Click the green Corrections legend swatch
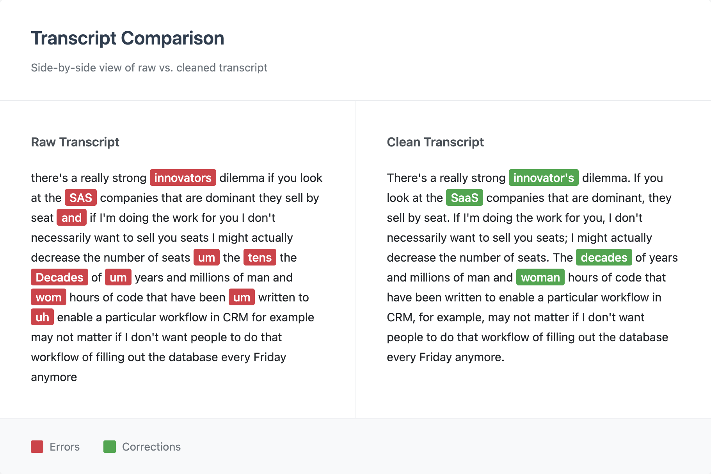Viewport: 711px width, 474px height. [110, 447]
